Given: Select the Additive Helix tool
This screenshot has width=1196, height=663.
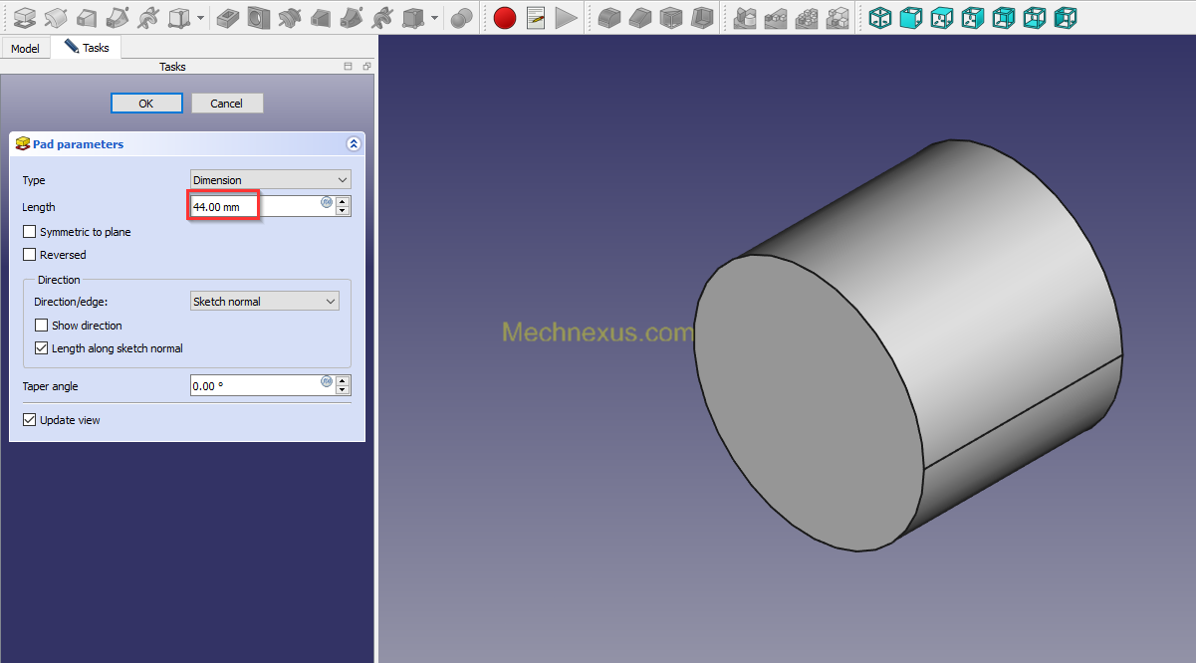Looking at the screenshot, I should (148, 17).
